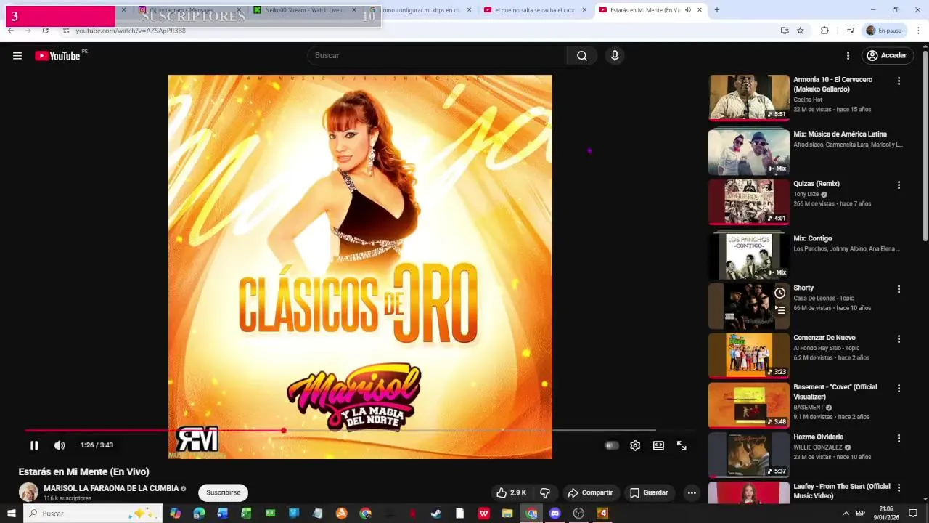Viewport: 929px width, 523px height.
Task: Open the Armonía 10 El Cervecero thumbnail
Action: pos(749,97)
